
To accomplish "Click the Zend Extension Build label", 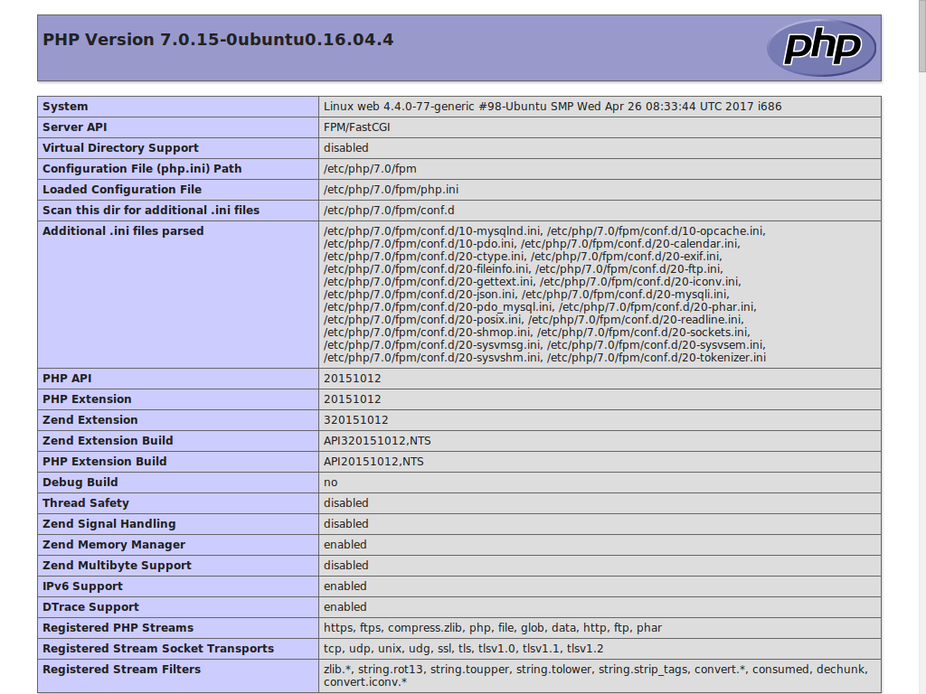I will [x=108, y=440].
